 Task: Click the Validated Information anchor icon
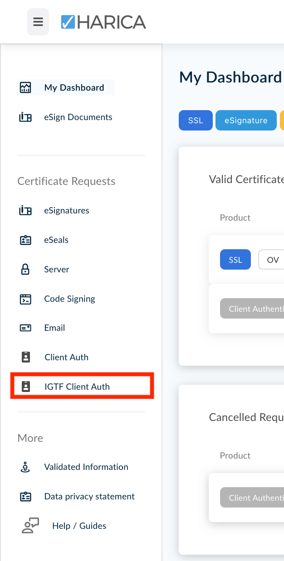point(25,467)
